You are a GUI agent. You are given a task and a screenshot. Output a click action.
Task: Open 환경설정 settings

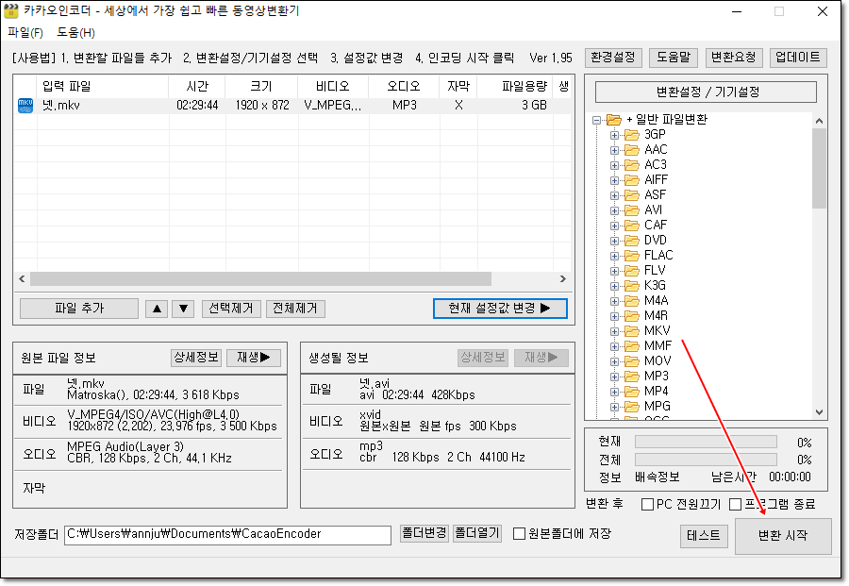coord(613,58)
